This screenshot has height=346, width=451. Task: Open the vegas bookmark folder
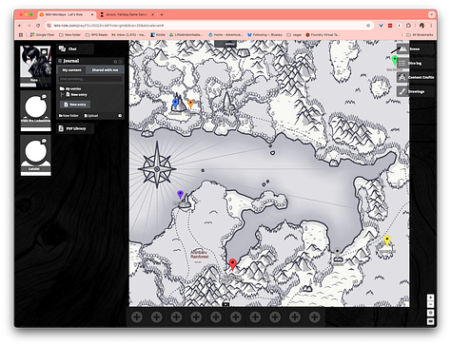(x=294, y=35)
